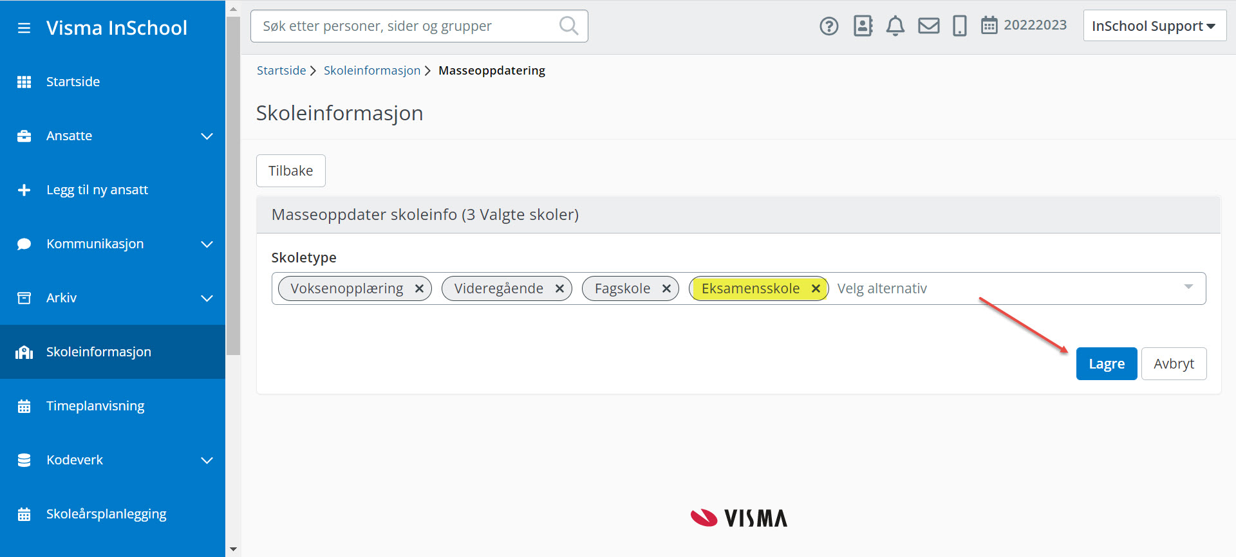Click the Startside grid icon
The height and width of the screenshot is (557, 1236).
click(24, 82)
